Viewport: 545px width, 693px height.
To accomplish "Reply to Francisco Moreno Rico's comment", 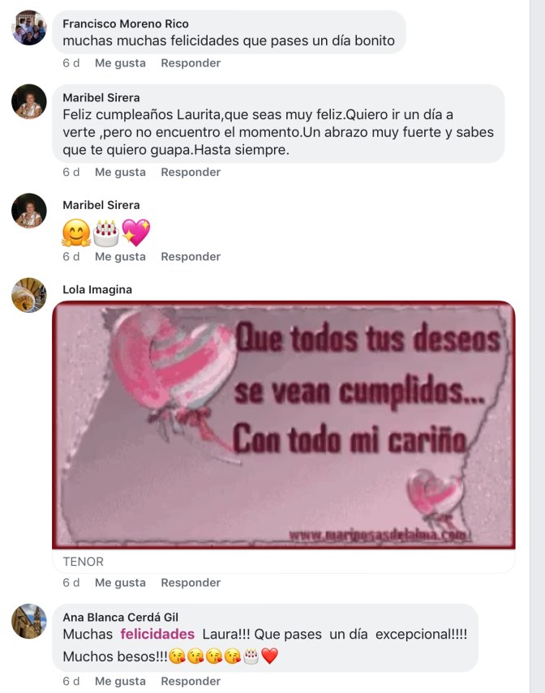I will pyautogui.click(x=191, y=63).
